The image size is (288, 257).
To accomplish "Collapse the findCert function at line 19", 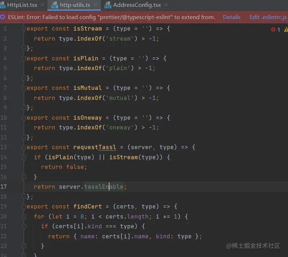I will pyautogui.click(x=24, y=207).
